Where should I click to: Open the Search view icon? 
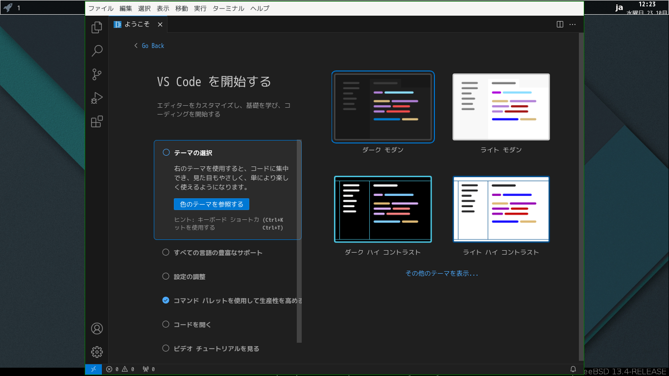coord(97,50)
